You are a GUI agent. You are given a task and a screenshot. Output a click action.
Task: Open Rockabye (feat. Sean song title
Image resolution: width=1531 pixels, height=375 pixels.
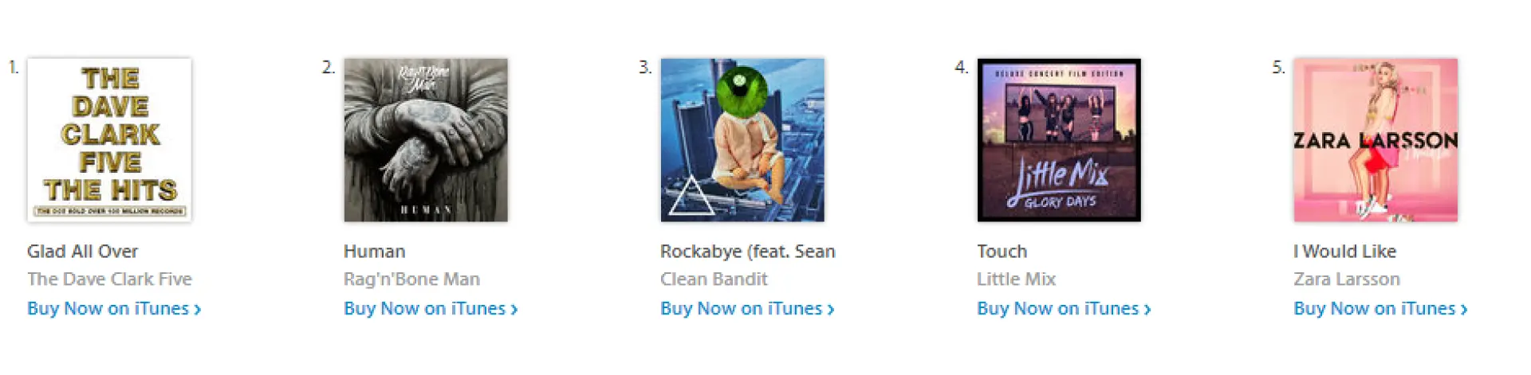pos(748,252)
